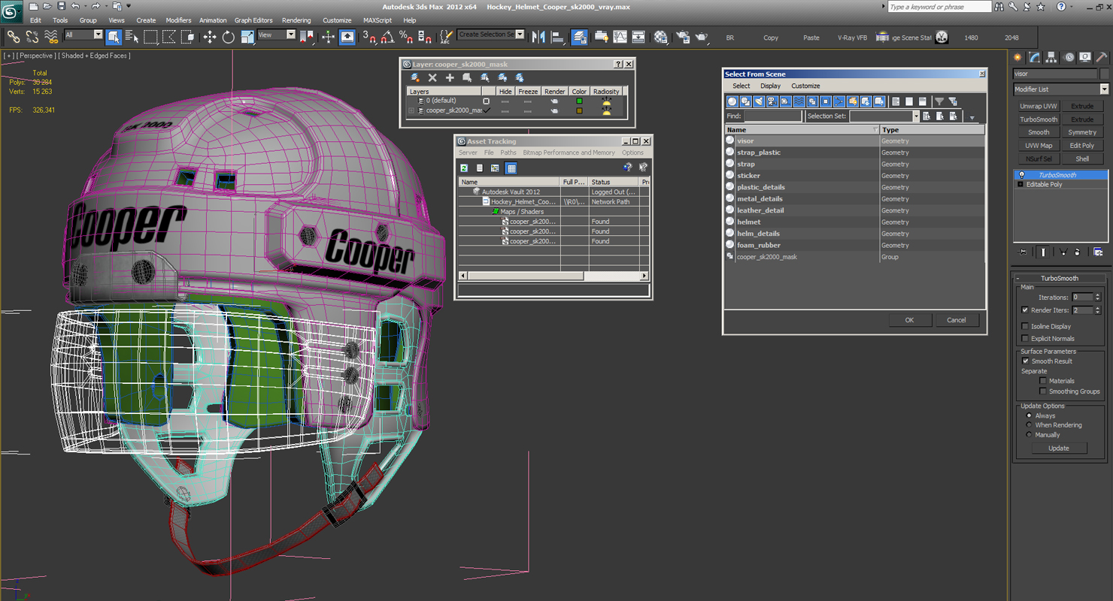1113x601 pixels.
Task: Open Graph Editors menu
Action: (x=253, y=20)
